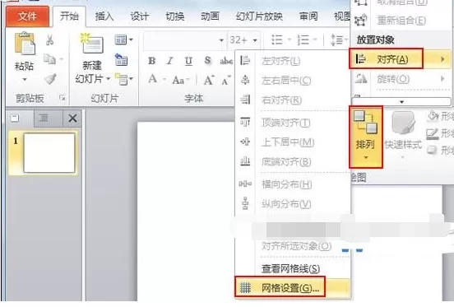454x307 pixels.
Task: Click the Shape Outline pencil icon
Action: click(x=433, y=133)
